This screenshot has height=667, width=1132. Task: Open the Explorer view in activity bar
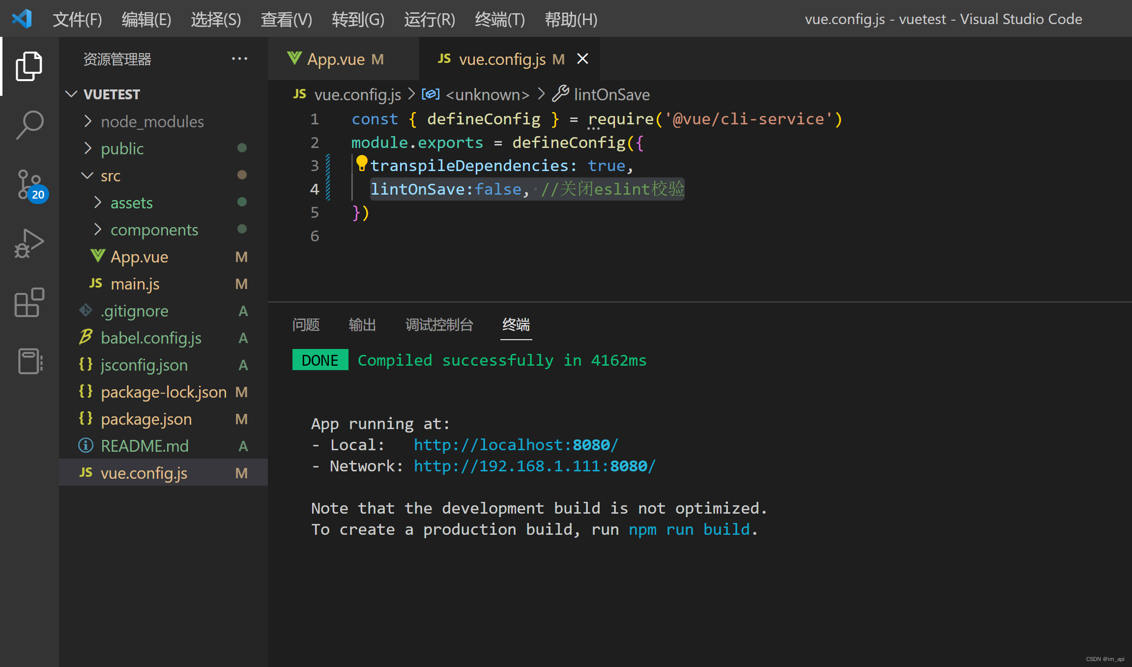(x=29, y=66)
